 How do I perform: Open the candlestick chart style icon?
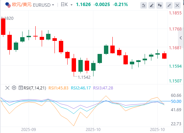pyautogui.click(x=160, y=5)
